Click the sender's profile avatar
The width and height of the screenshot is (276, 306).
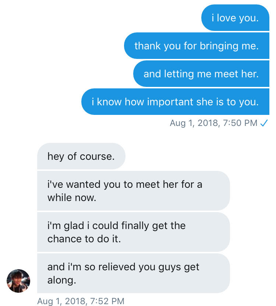coord(18,281)
